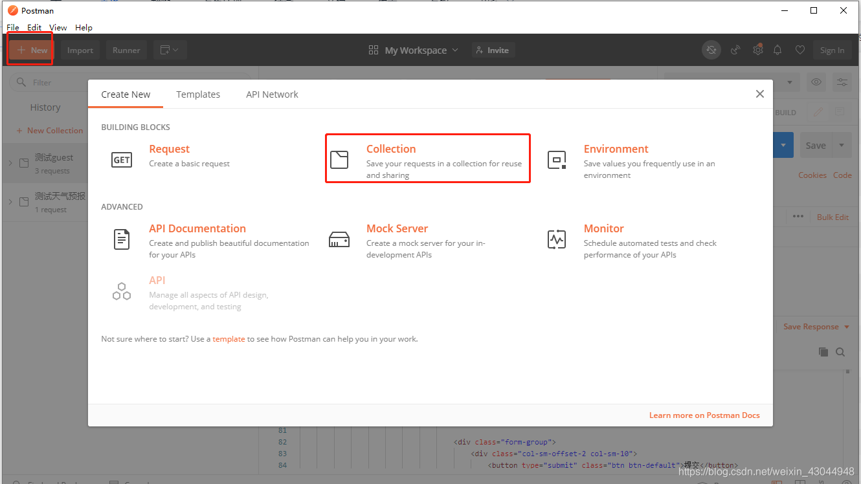Open the Save Response dropdown

pyautogui.click(x=816, y=327)
